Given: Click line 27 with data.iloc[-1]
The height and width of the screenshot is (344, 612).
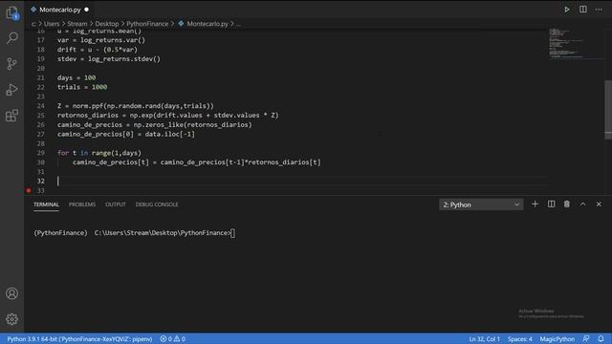Looking at the screenshot, I should pos(126,134).
